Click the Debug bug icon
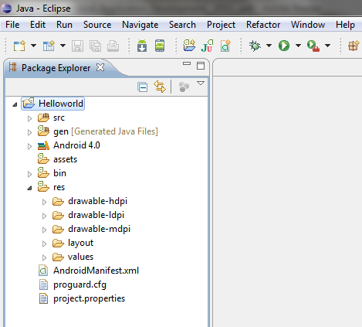Viewport: 362px width, 327px height. (255, 46)
